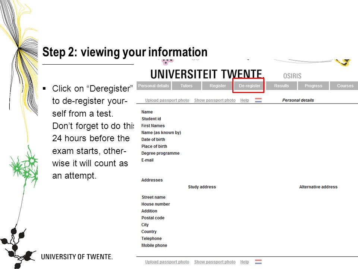Image resolution: width=358 pixels, height=269 pixels.
Task: Open the top Help link
Action: (245, 100)
